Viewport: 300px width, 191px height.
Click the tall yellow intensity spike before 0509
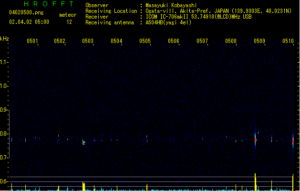[256, 182]
